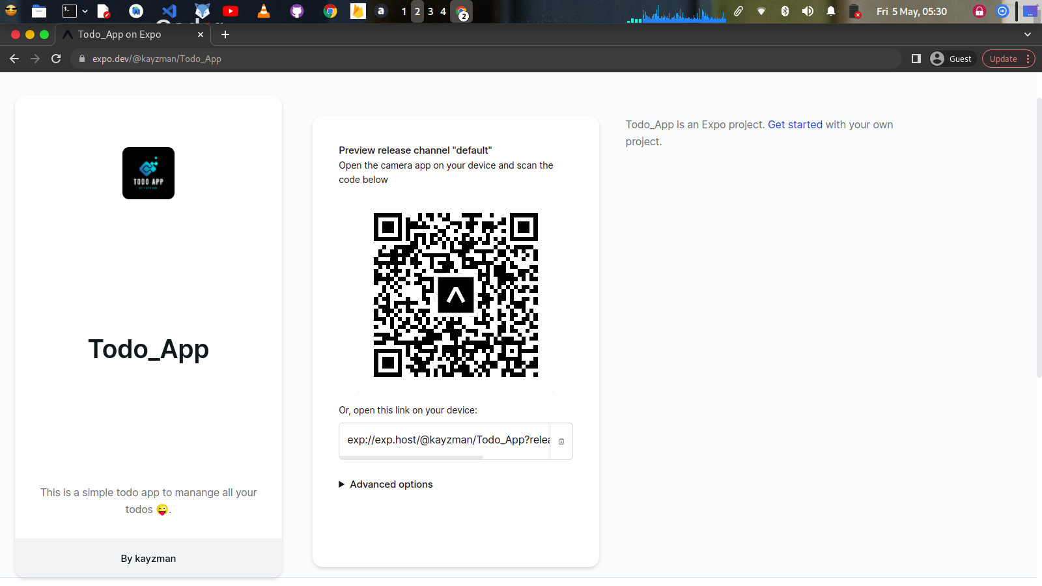This screenshot has height=586, width=1042.
Task: Open the fox-head app icon in the panel
Action: [203, 11]
